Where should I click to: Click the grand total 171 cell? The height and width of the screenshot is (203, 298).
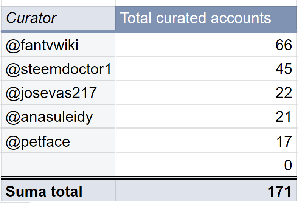click(x=206, y=191)
